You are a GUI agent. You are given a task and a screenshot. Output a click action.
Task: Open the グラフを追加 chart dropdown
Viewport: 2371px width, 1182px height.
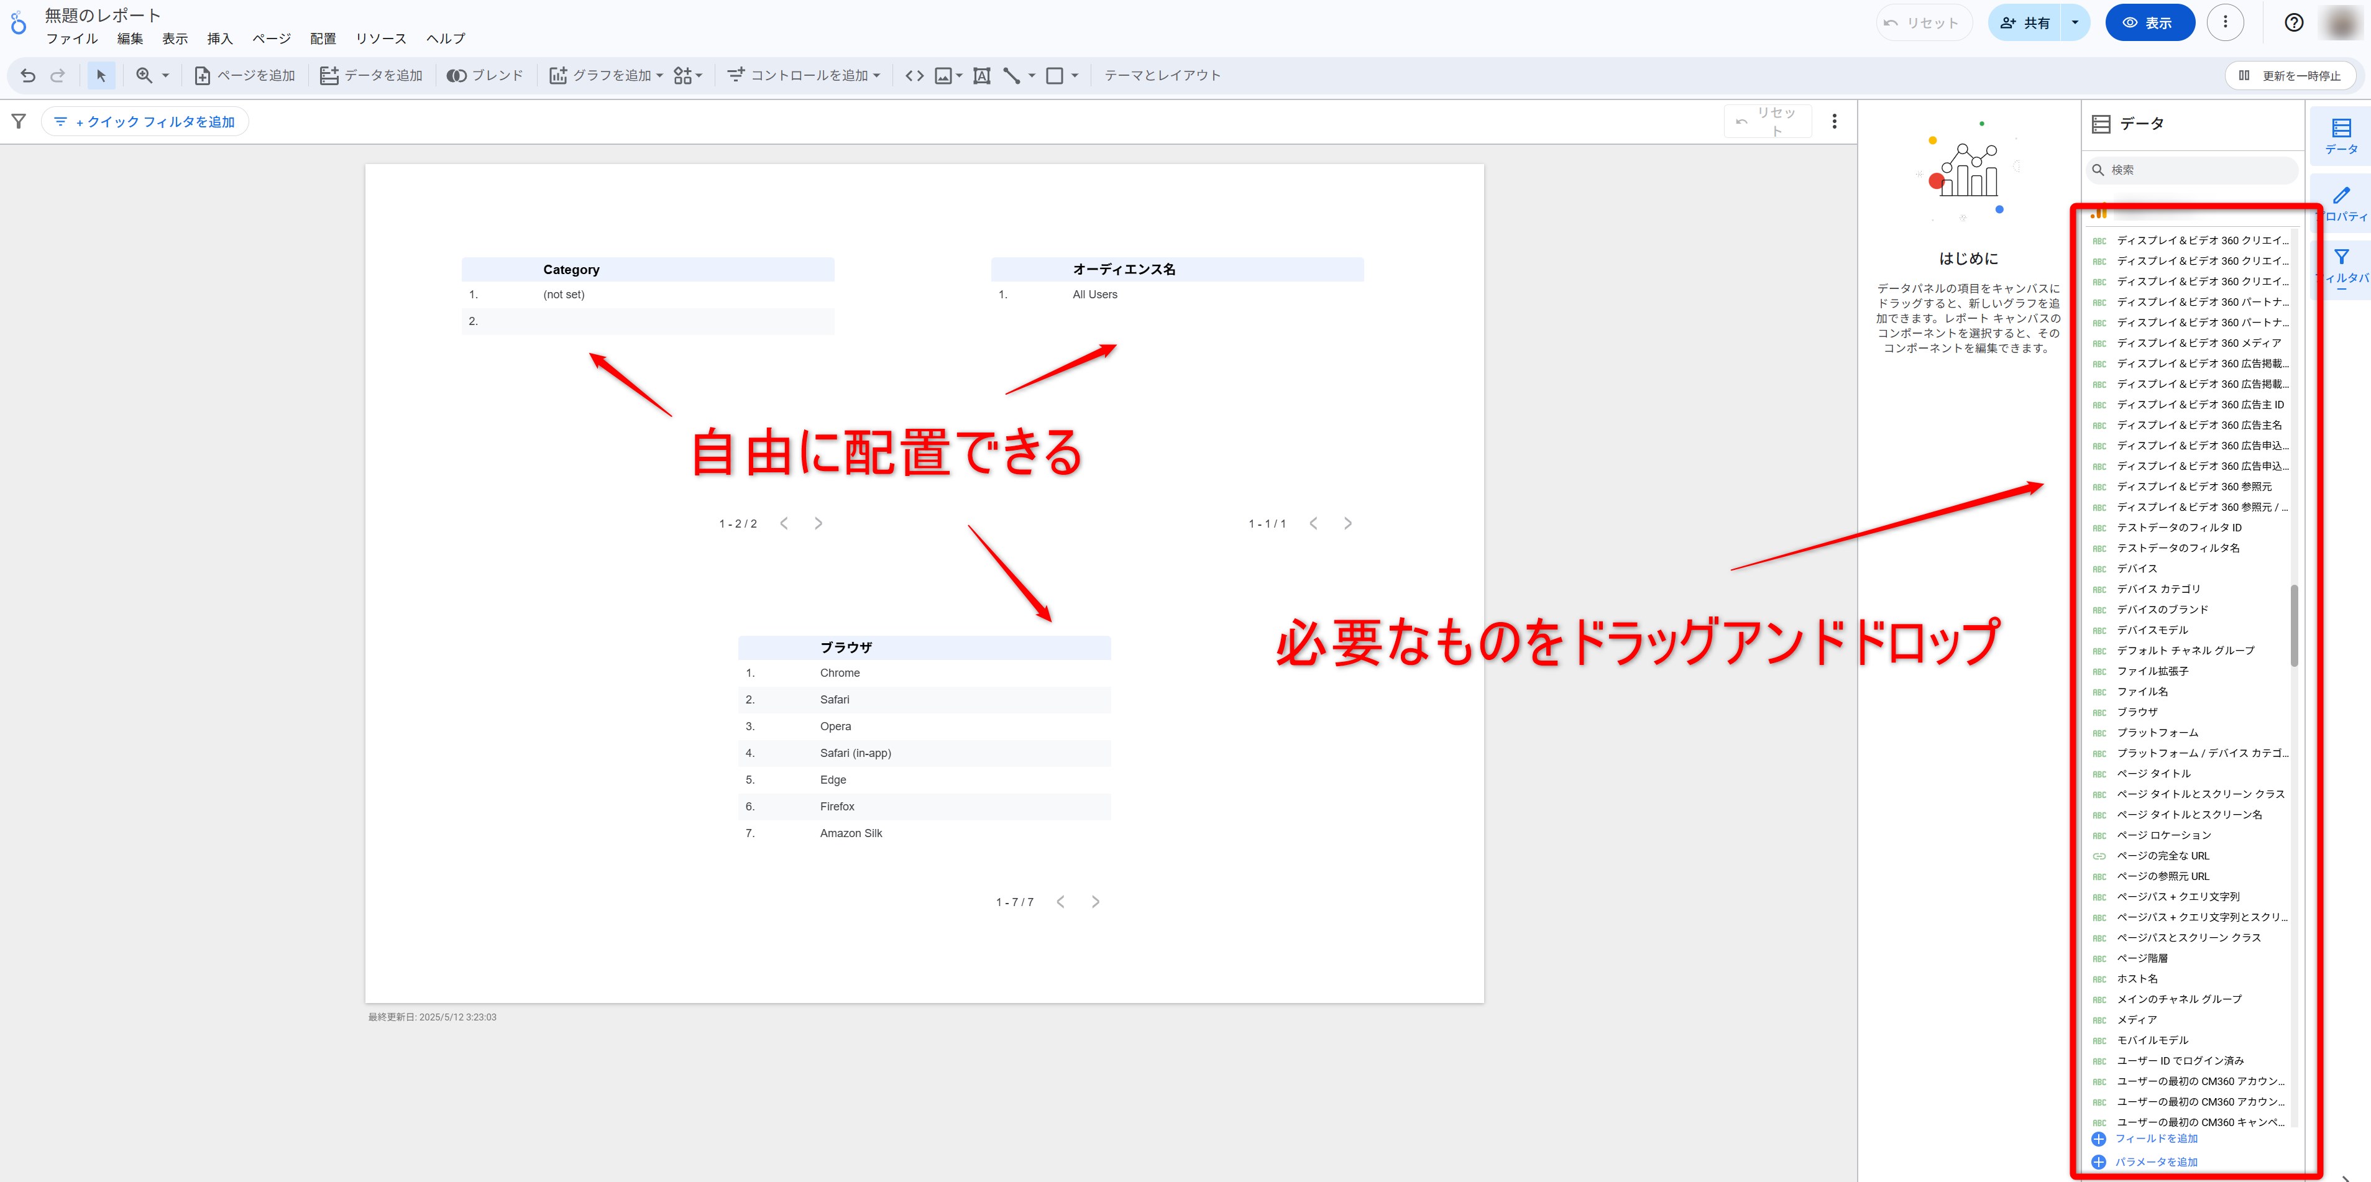tap(605, 75)
